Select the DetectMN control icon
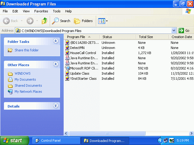The height and width of the screenshot is (145, 194). [x=67, y=48]
